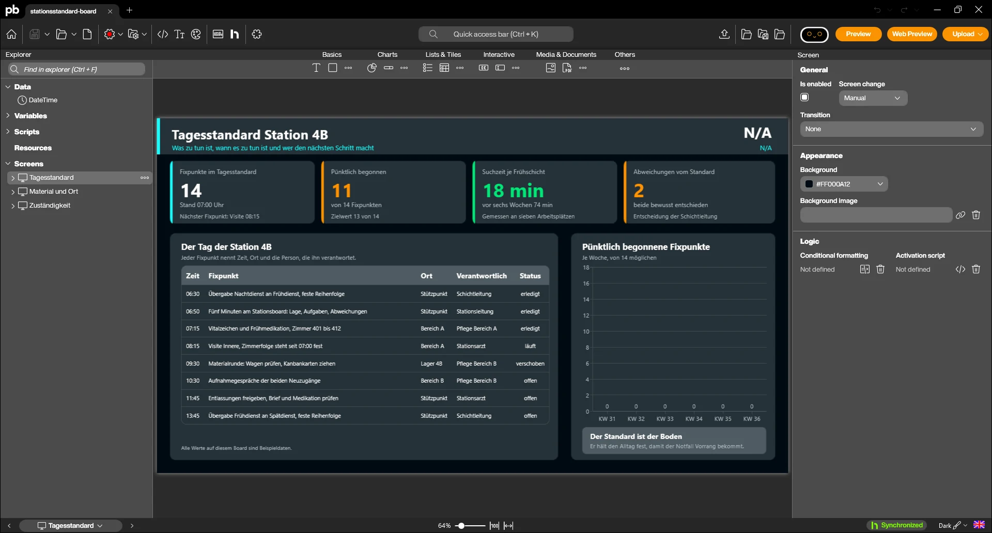Show more Others controls
Screen dimensions: 992x533
[x=625, y=68]
